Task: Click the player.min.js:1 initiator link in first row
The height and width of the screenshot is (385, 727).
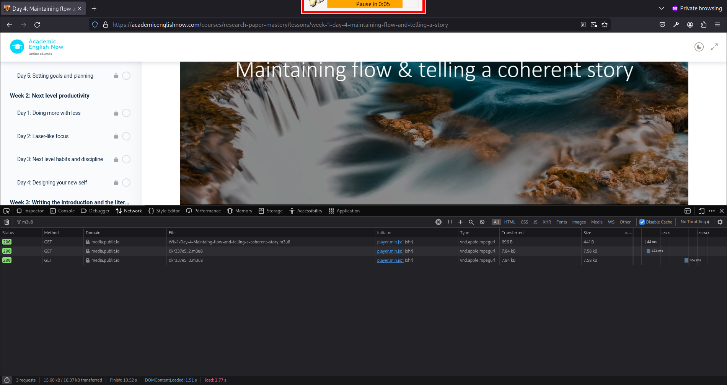Action: click(390, 242)
